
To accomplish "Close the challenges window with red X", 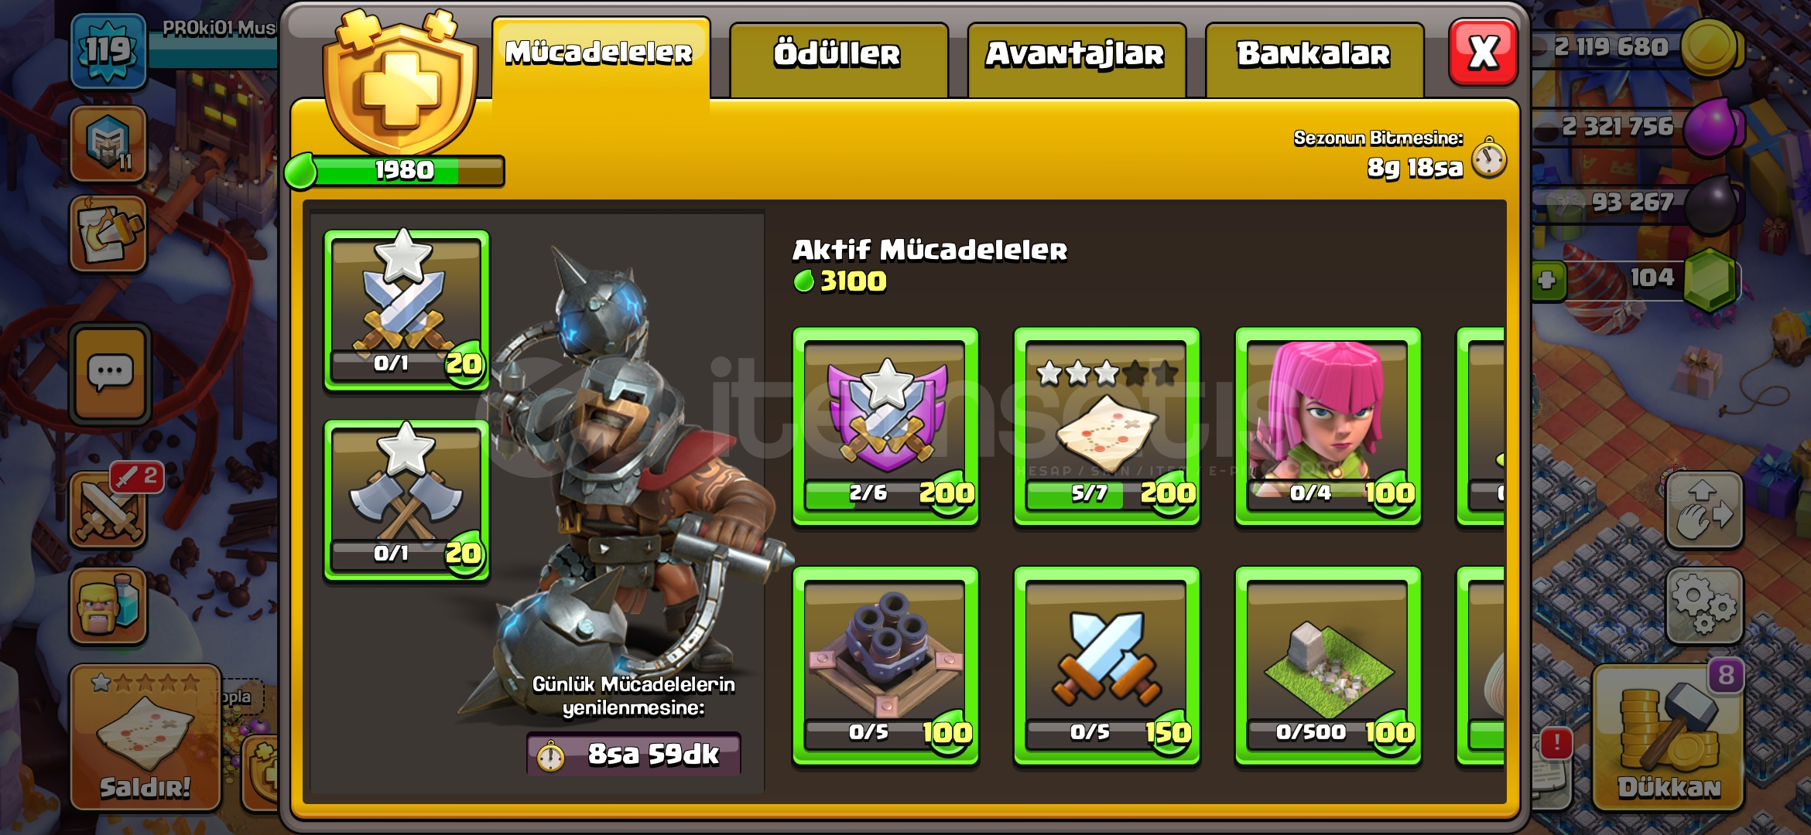I will [1483, 52].
